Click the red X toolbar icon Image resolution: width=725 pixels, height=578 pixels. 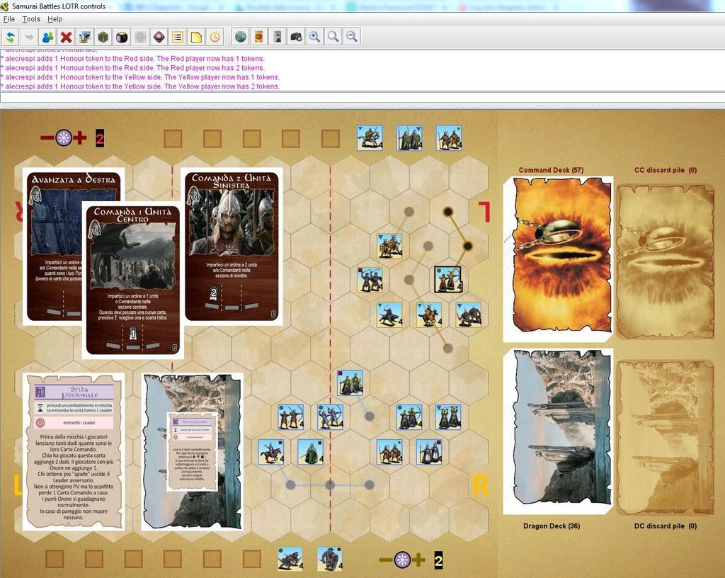click(66, 37)
